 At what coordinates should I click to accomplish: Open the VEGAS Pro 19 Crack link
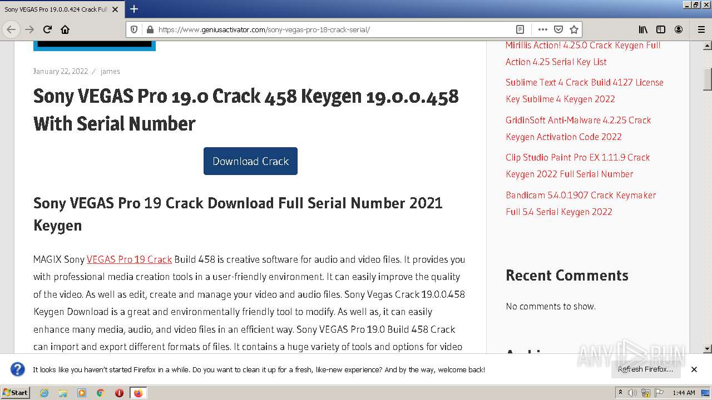click(129, 259)
